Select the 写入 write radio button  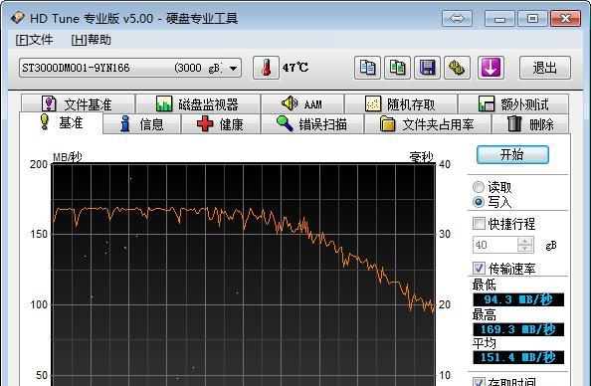tap(479, 202)
